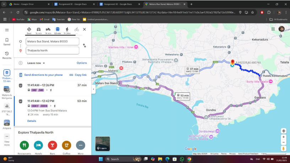Image resolution: width=290 pixels, height=163 pixels.
Task: Show your location on map
Action: pos(284,131)
